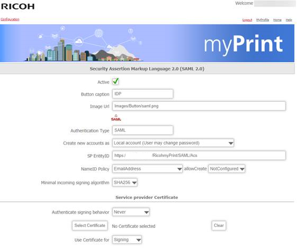Uncheck the Active checkbox

115,81
